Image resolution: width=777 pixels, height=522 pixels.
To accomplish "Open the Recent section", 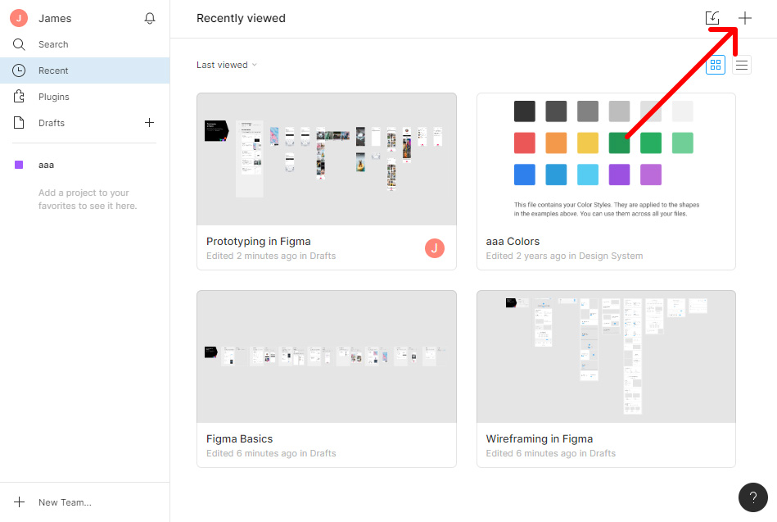I will 84,70.
